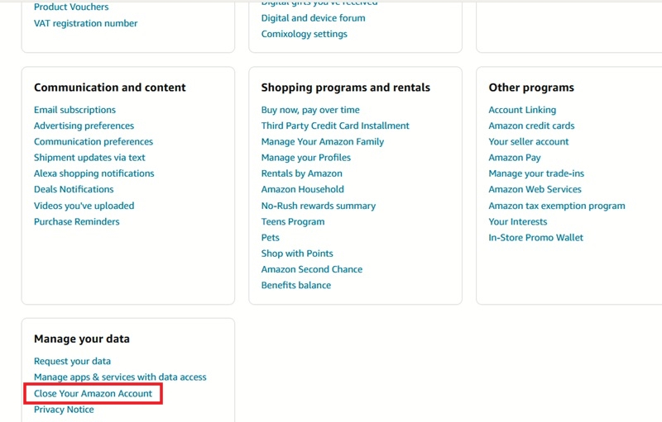
Task: Open Amazon Second Chance link
Action: [x=312, y=269]
